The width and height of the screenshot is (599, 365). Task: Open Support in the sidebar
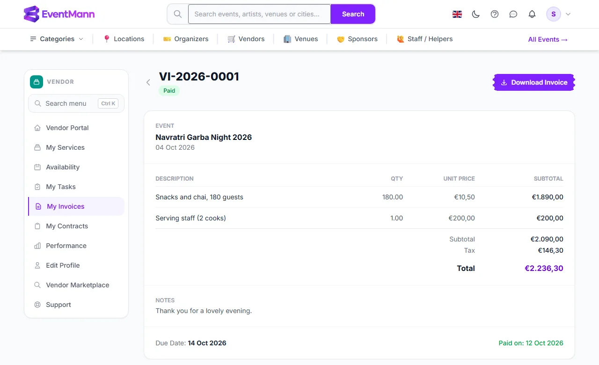coord(76,305)
